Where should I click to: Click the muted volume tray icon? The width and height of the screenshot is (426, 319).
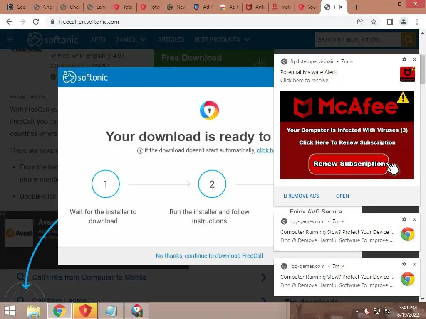367,311
